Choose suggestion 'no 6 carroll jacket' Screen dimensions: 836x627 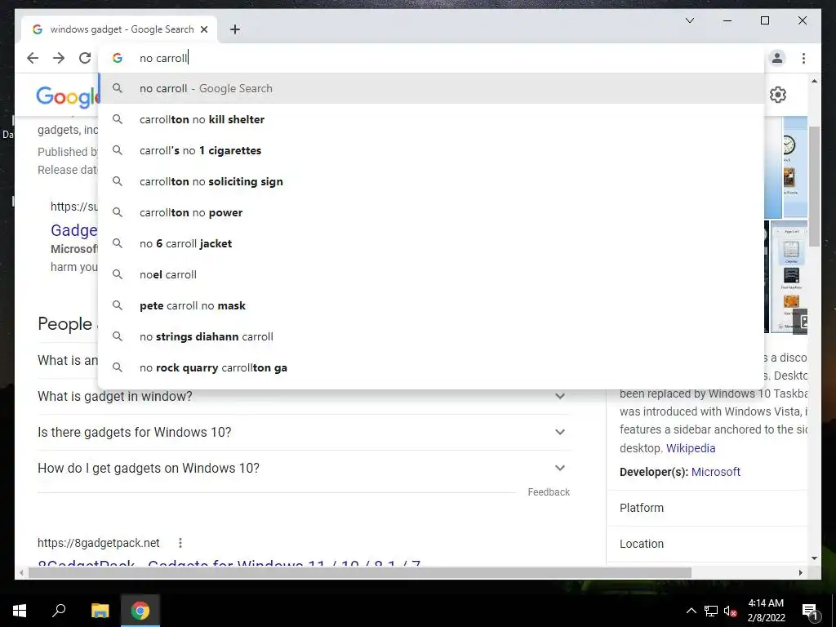coord(431,243)
